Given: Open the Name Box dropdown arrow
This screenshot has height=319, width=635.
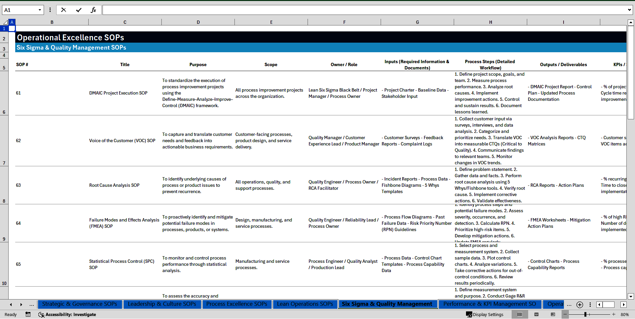Looking at the screenshot, I should point(40,10).
